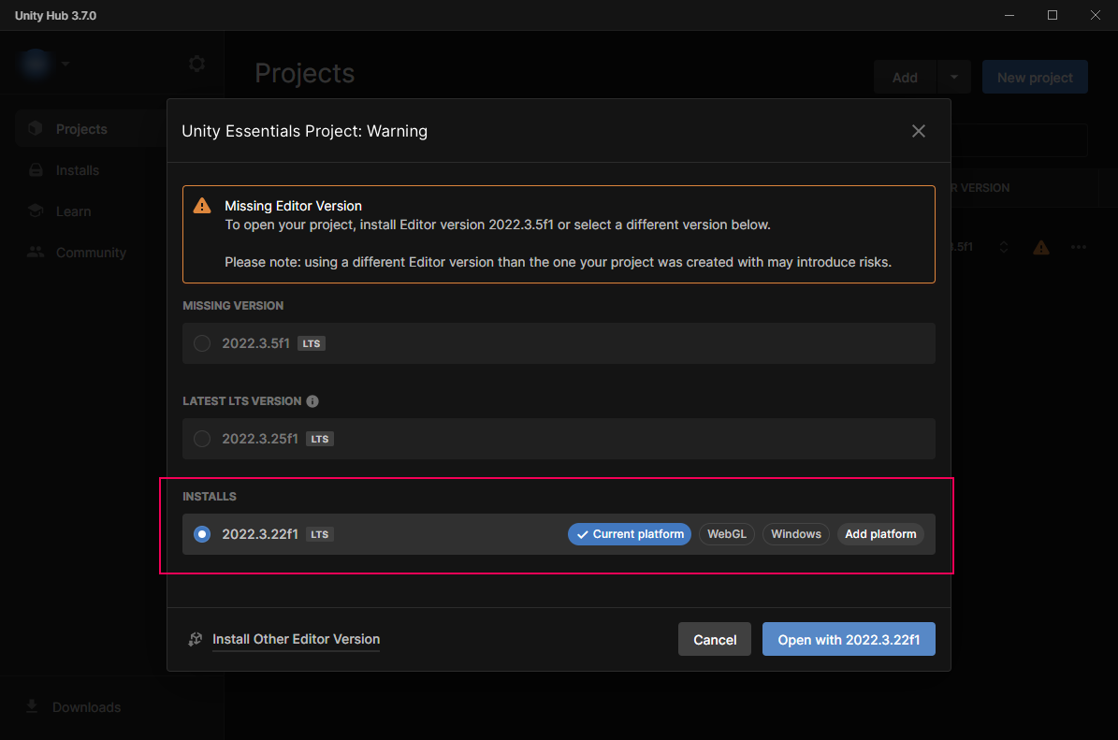Click Open with 2022.3.22f1 button
Image resolution: width=1118 pixels, height=740 pixels.
point(849,640)
